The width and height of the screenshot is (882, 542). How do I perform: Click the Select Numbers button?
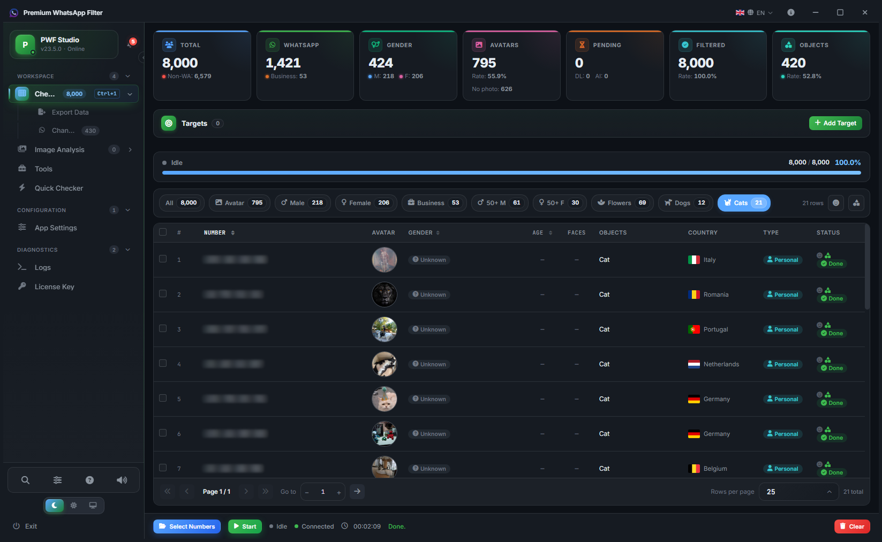click(x=187, y=526)
